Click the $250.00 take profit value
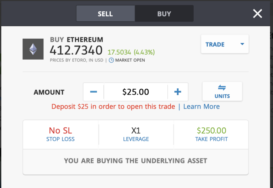The height and width of the screenshot is (188, 273). coord(211,131)
